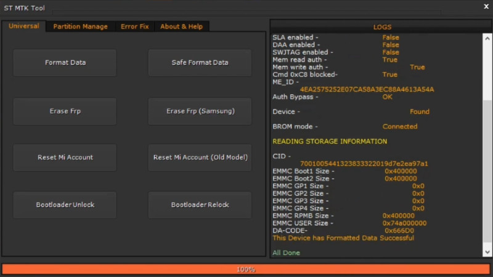Click the 'EMMC GP1 Size' log line
This screenshot has width=493, height=277.
pyautogui.click(x=348, y=187)
